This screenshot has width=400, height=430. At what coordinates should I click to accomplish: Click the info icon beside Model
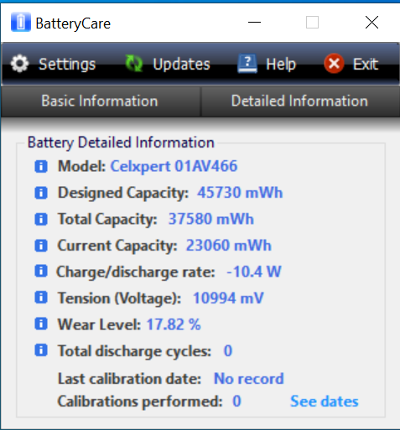point(41,167)
